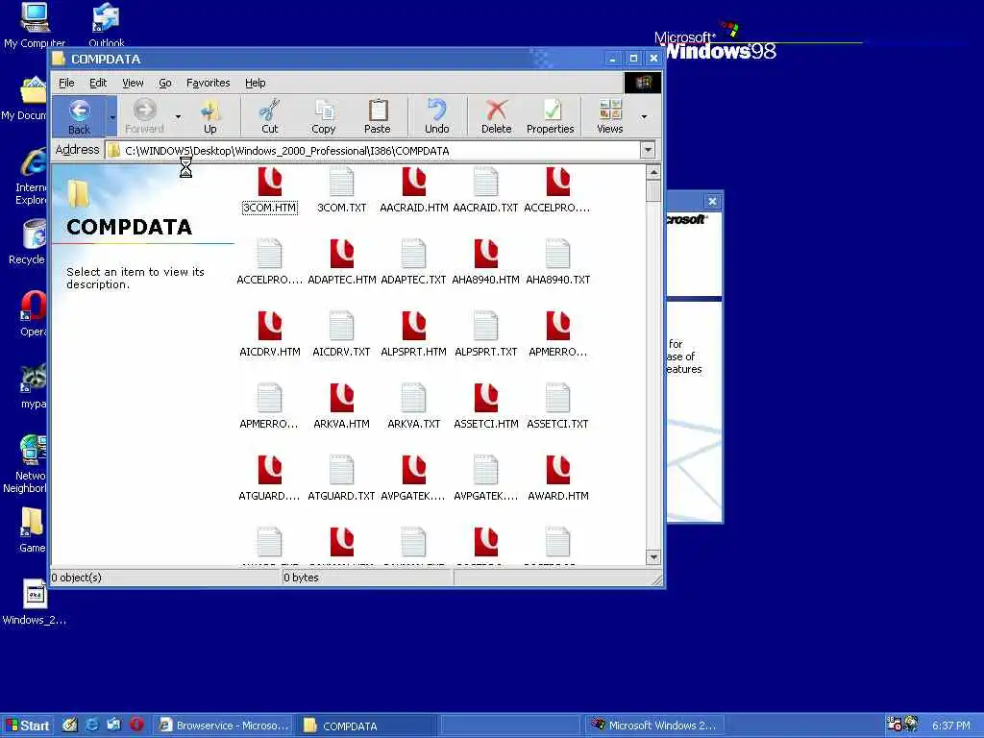The image size is (984, 738).
Task: Open the Help menu
Action: pos(256,83)
